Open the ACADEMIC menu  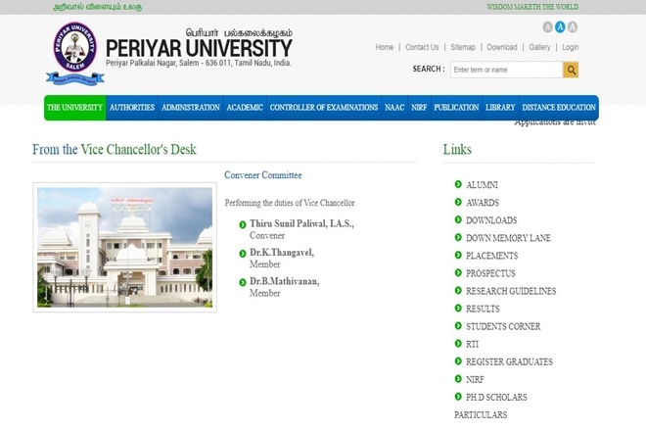[x=245, y=108]
